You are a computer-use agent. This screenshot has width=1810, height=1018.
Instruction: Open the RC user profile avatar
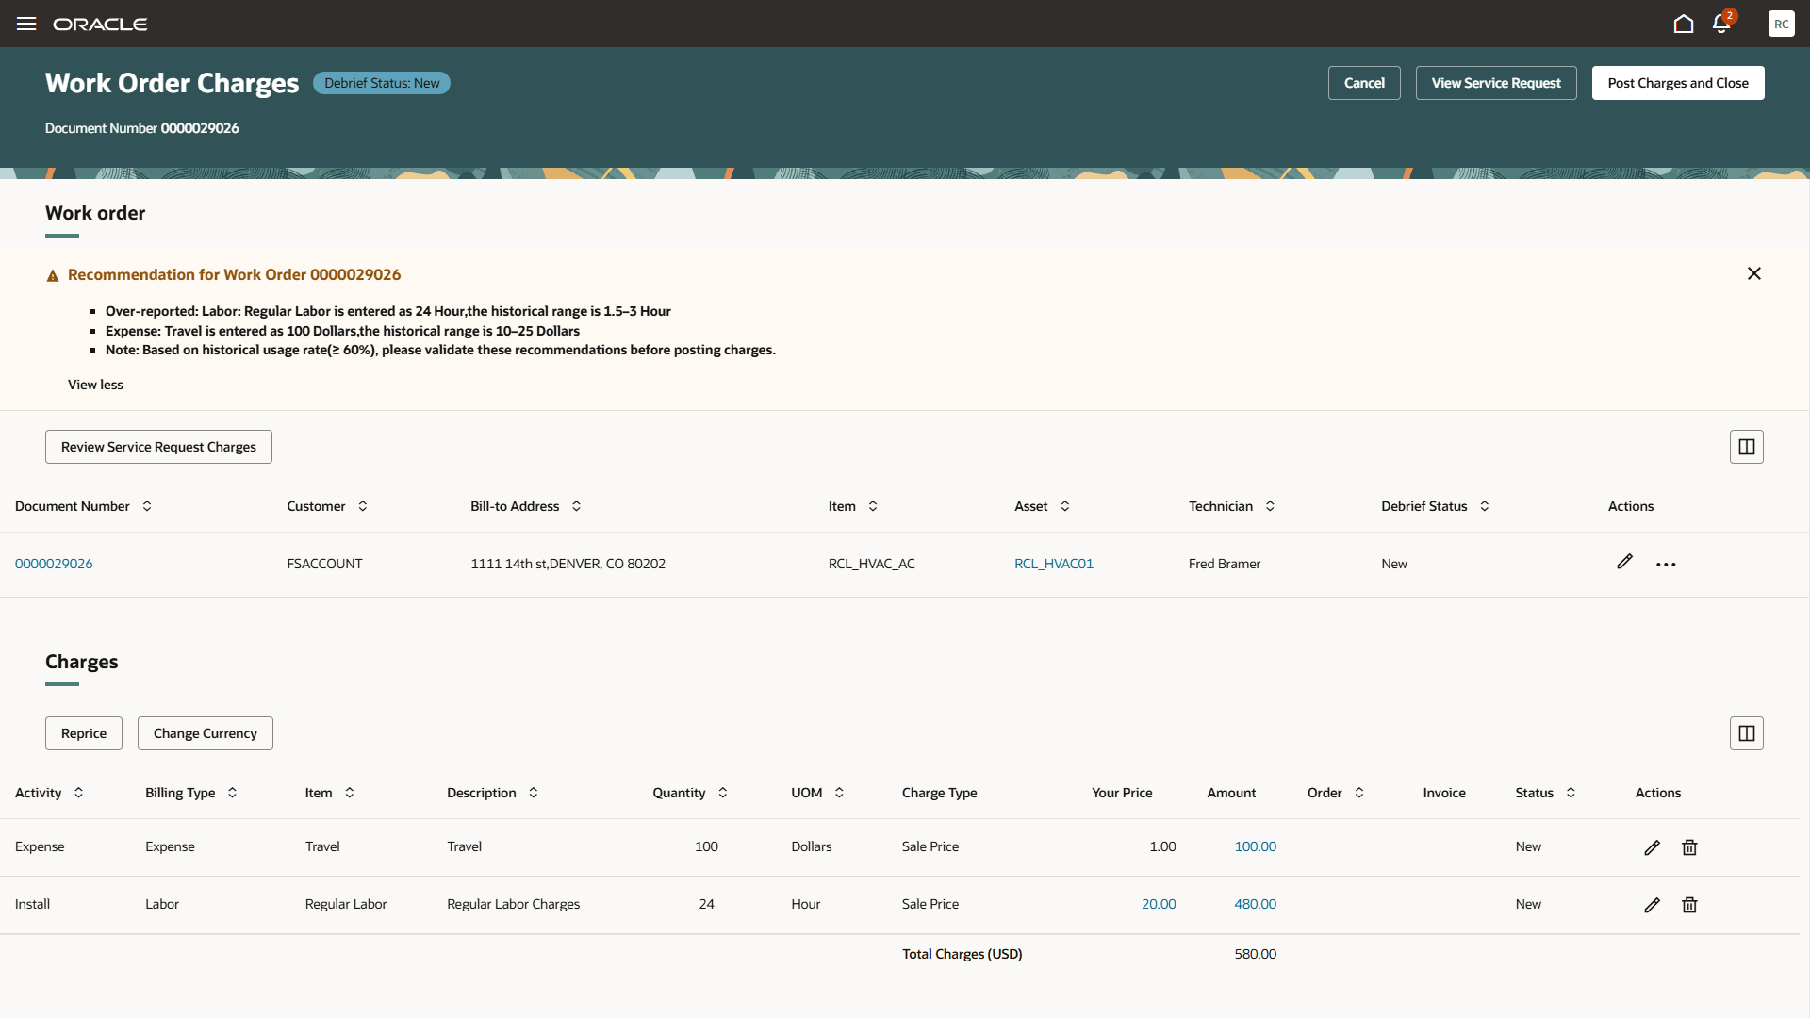1781,24
